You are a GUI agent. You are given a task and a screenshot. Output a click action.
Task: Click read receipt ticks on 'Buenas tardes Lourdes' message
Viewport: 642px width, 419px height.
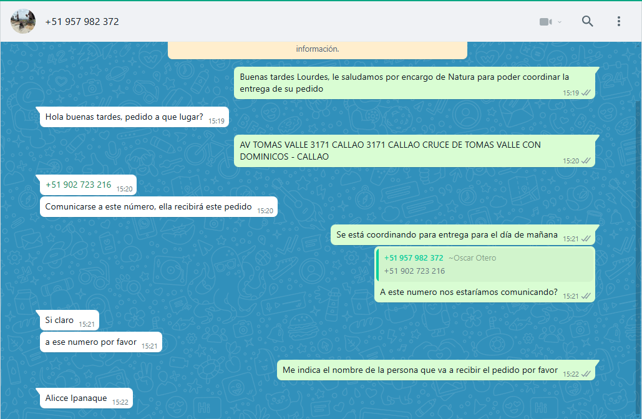586,93
